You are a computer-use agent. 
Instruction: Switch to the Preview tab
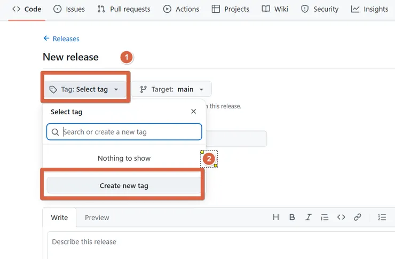coord(97,217)
